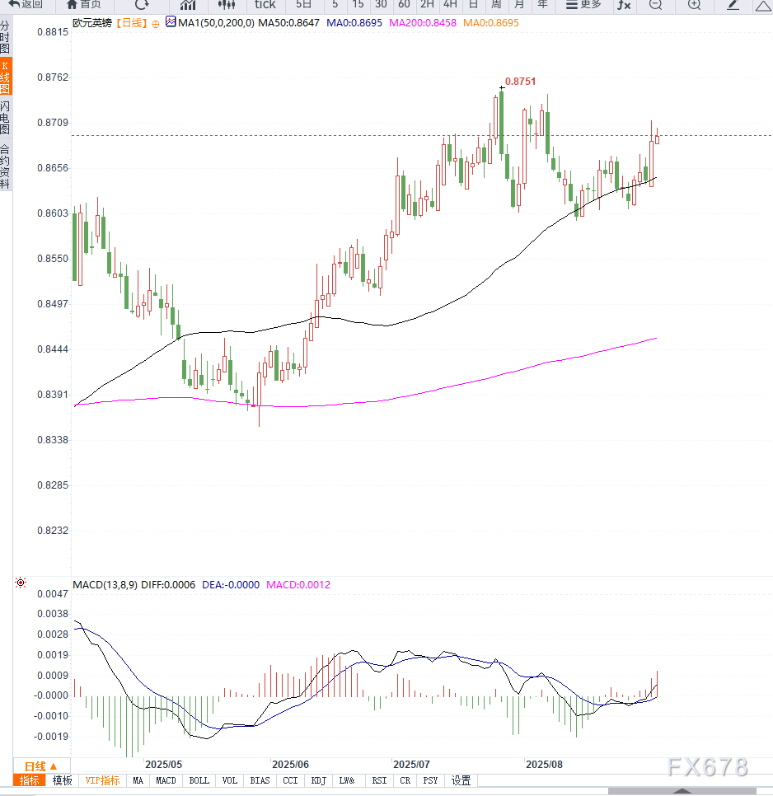Zoom out the chart with minus magnifier
The image size is (773, 796).
[655, 5]
